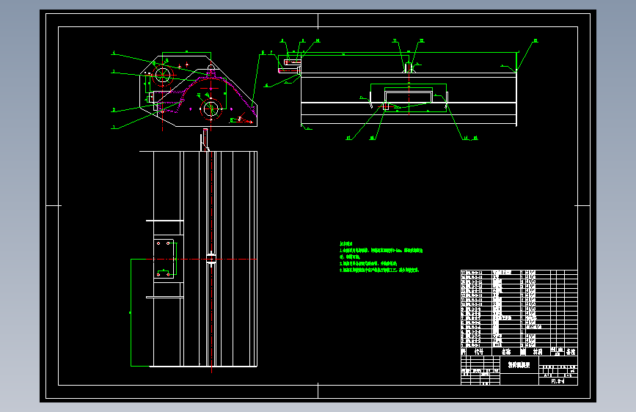Select the green technical requirements heading
The height and width of the screenshot is (412, 636).
tap(346, 244)
